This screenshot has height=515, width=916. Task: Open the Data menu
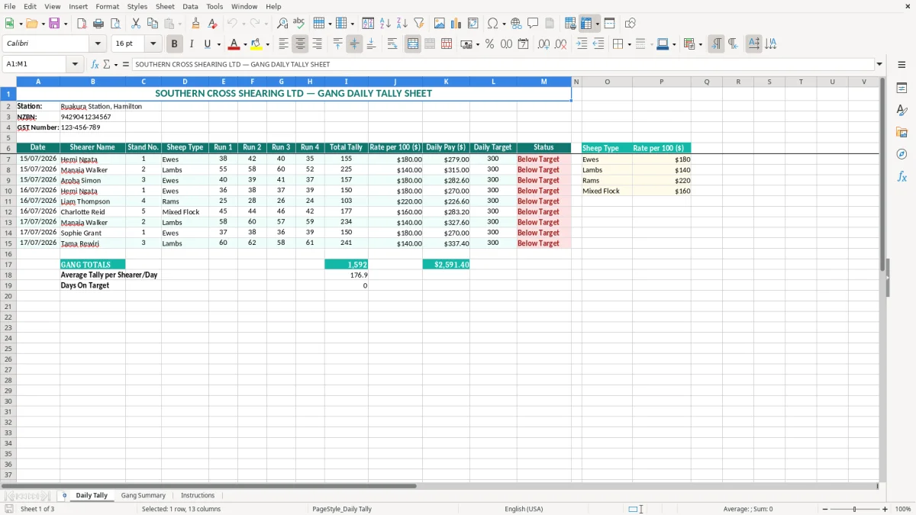pos(190,6)
